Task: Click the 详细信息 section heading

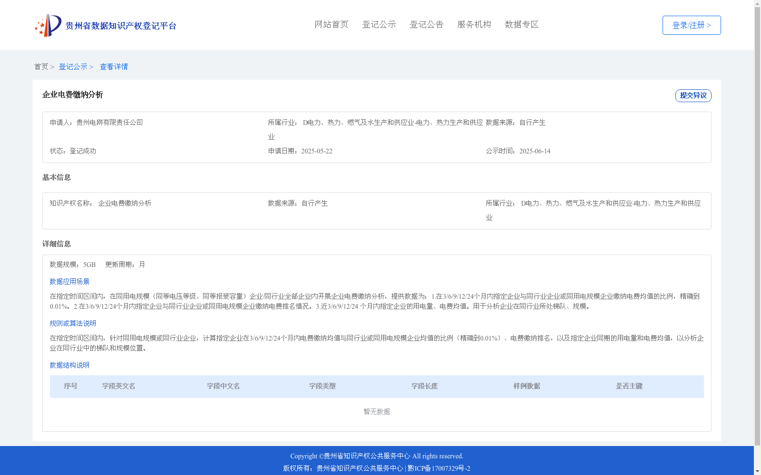Action: (x=57, y=244)
